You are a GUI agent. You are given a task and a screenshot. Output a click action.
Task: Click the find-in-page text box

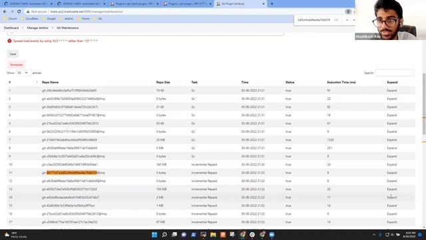pos(314,20)
